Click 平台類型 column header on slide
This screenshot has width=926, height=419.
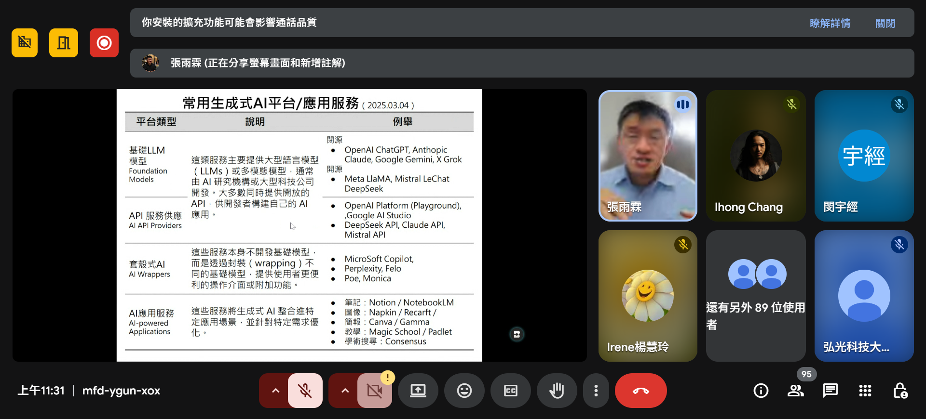coord(156,122)
